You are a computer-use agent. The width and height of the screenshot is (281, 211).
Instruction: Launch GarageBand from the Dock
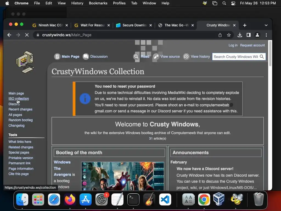click(149, 199)
